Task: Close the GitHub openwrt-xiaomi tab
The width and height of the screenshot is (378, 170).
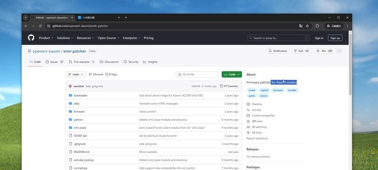Action: (72, 17)
